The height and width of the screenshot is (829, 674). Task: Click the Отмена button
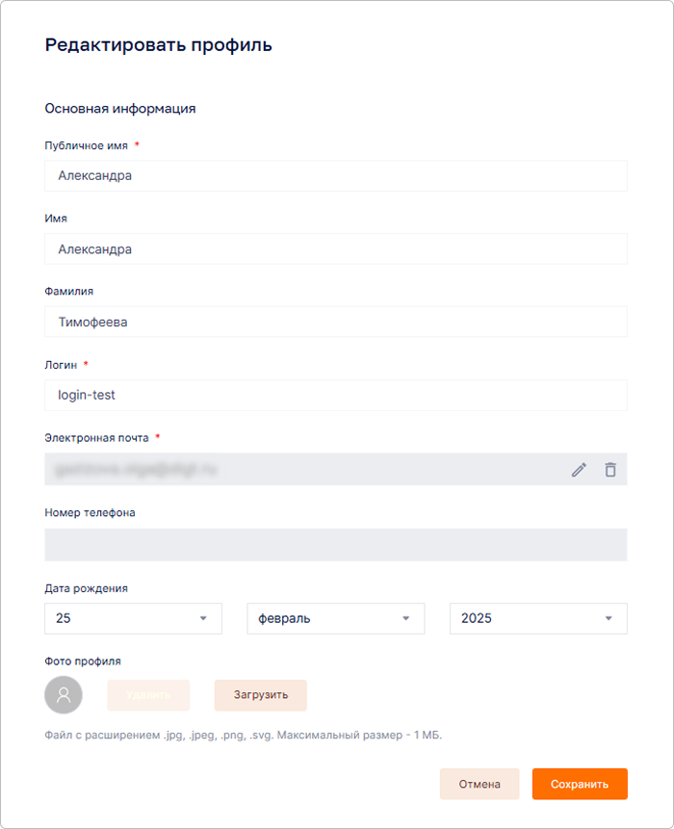click(x=480, y=784)
